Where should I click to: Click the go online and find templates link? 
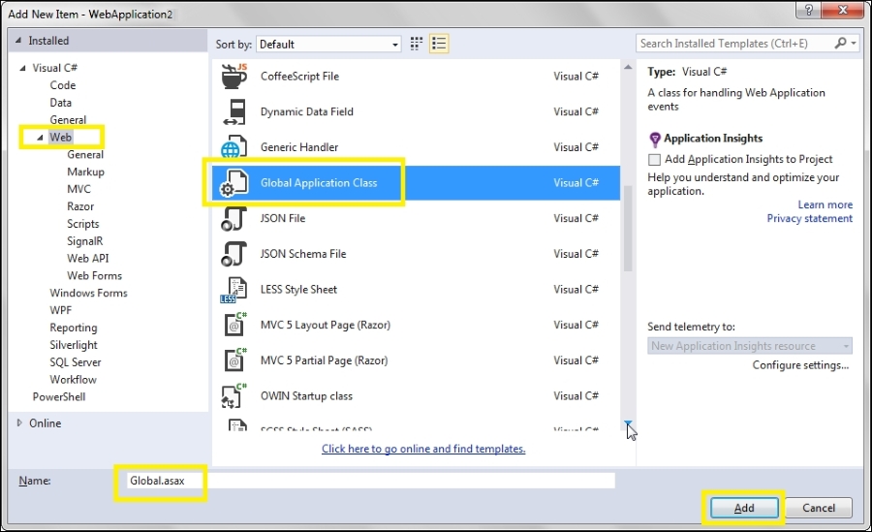tap(423, 449)
